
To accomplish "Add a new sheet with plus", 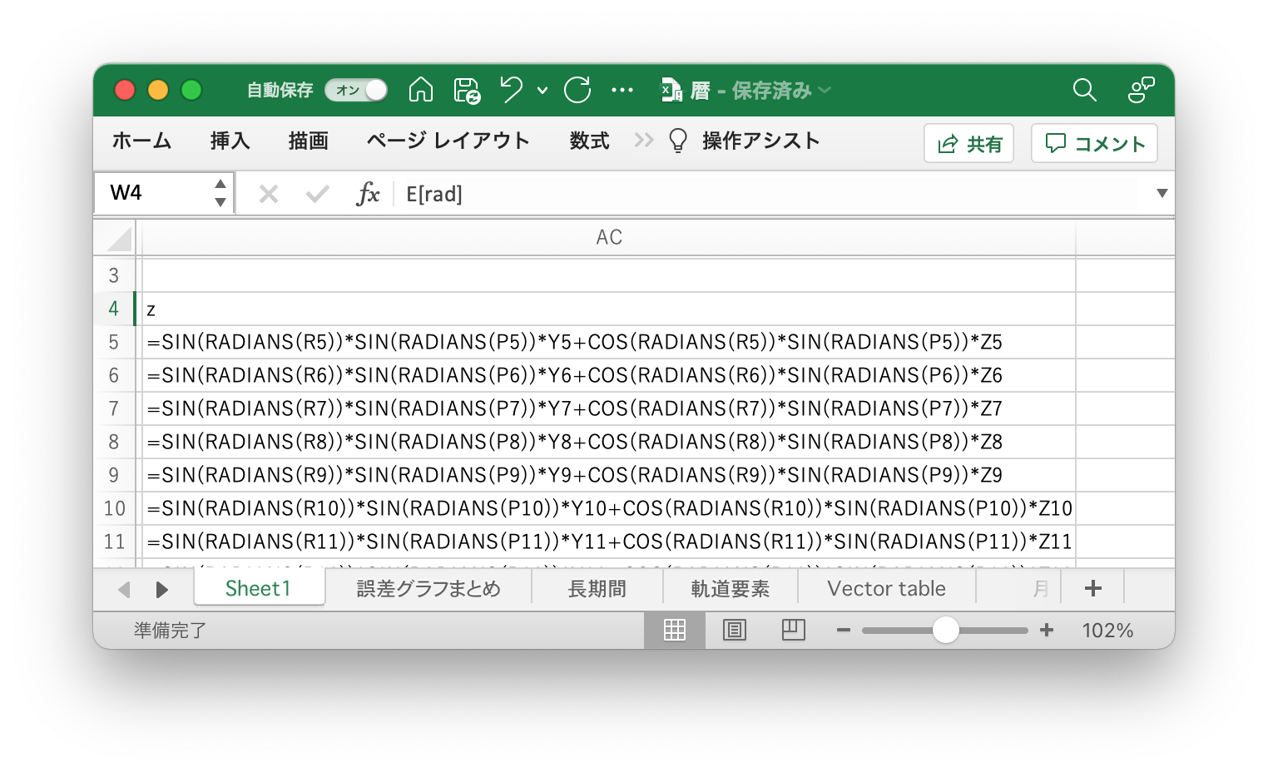I will tap(1093, 588).
